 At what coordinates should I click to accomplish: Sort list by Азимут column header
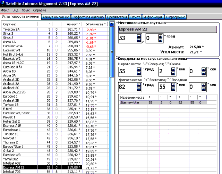(x=71, y=24)
